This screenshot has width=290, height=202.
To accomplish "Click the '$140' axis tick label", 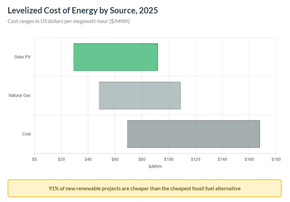I will 222,159.
